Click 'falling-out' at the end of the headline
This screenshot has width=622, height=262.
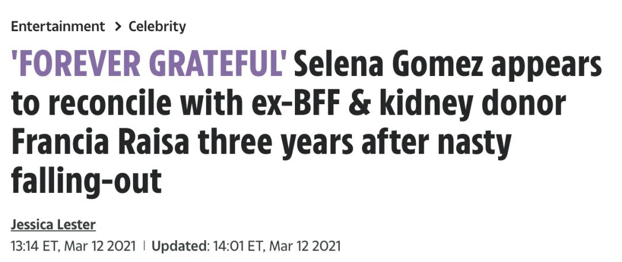point(86,181)
